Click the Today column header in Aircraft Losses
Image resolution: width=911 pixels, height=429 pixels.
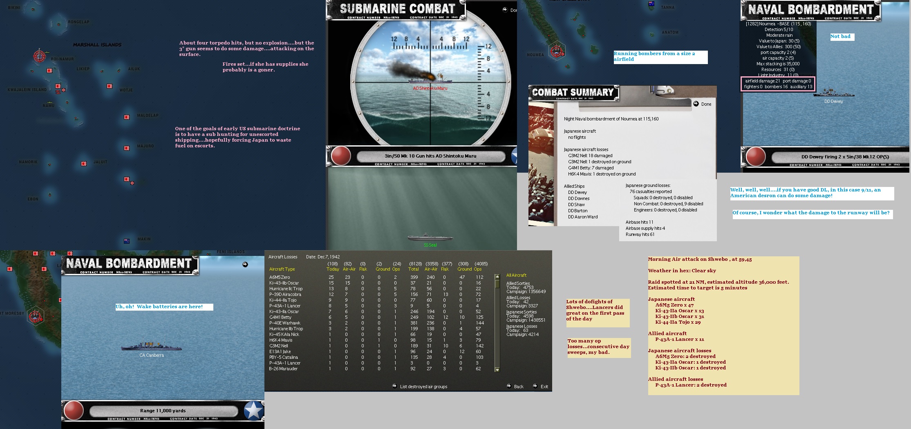click(333, 269)
